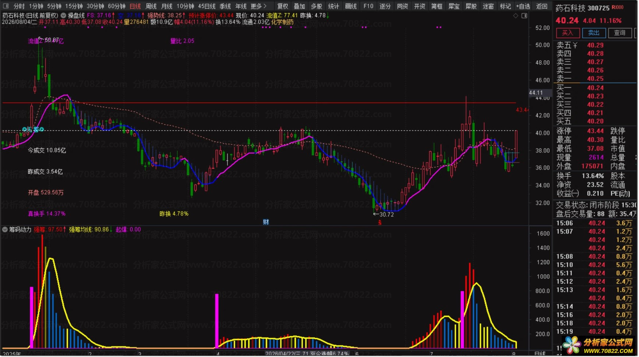
Task: Switch to the 年线 yearly tab
Action: coord(241,6)
